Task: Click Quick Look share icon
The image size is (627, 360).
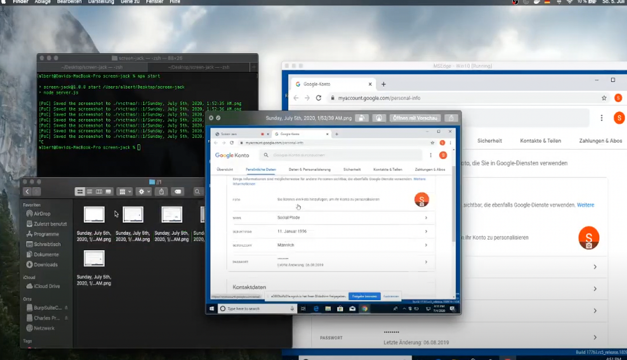Action: tap(451, 118)
